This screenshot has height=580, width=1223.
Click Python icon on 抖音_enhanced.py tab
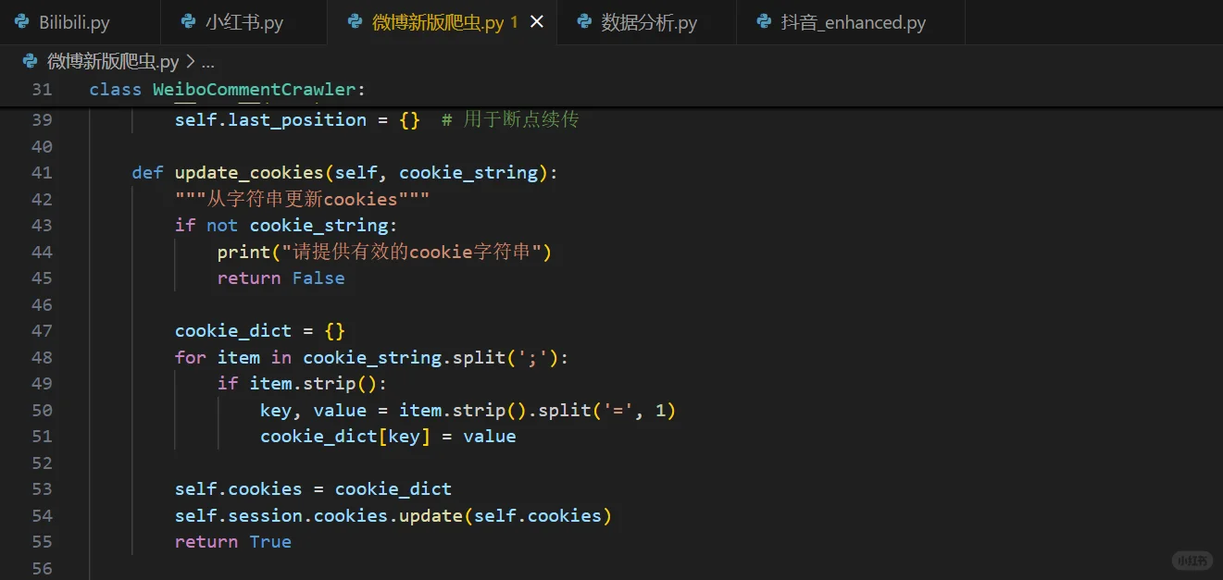click(764, 22)
